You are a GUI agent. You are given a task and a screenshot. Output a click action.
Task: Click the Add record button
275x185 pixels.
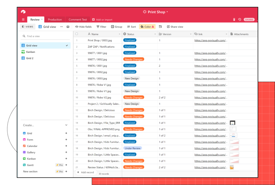(x=86, y=172)
